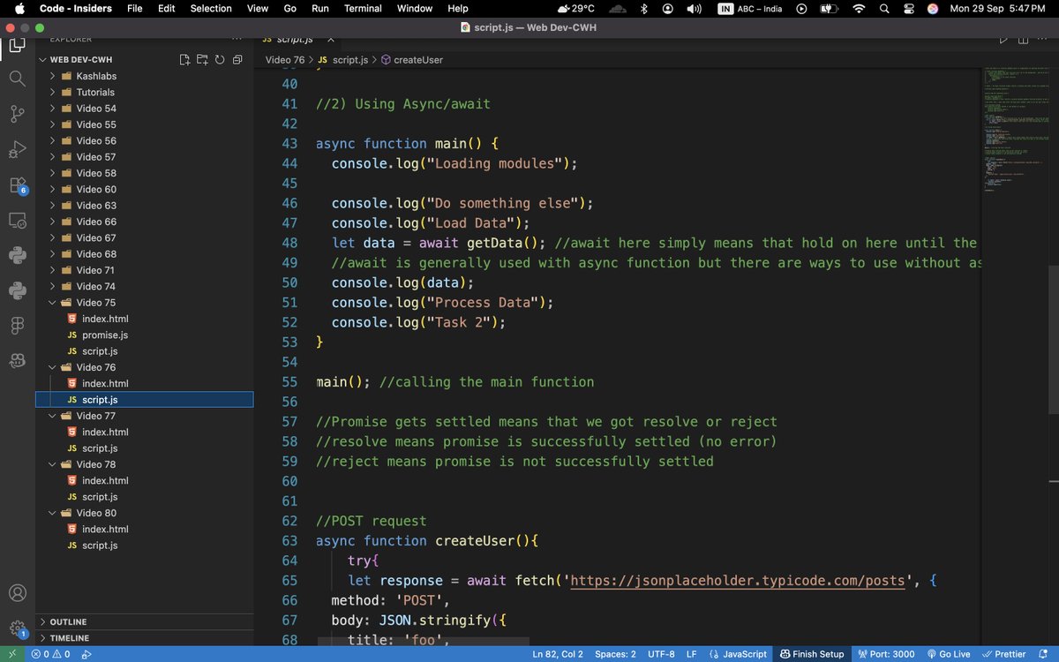
Task: Click Spaces: 2 indentation setting
Action: (615, 654)
